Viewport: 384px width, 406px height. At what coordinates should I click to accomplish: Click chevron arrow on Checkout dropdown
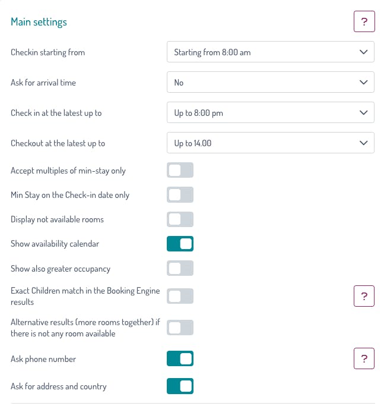pos(364,143)
